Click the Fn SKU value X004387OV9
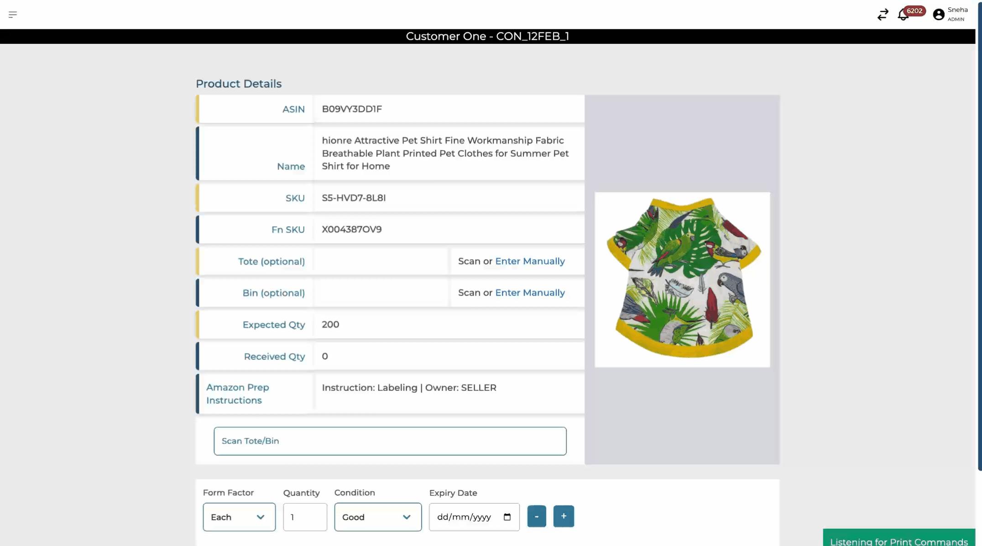The image size is (982, 546). coord(352,229)
